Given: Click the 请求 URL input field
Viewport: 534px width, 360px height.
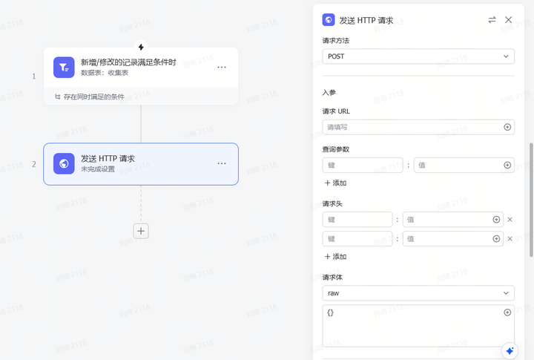Looking at the screenshot, I should pos(412,127).
